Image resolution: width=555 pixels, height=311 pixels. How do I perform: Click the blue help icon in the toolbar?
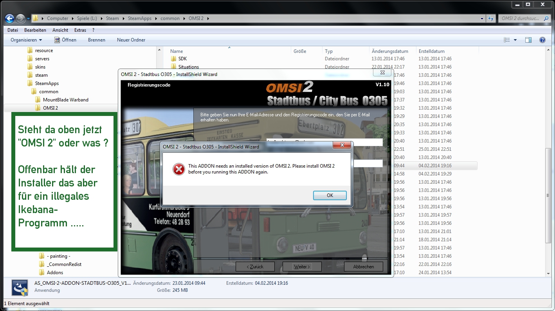[x=542, y=40]
